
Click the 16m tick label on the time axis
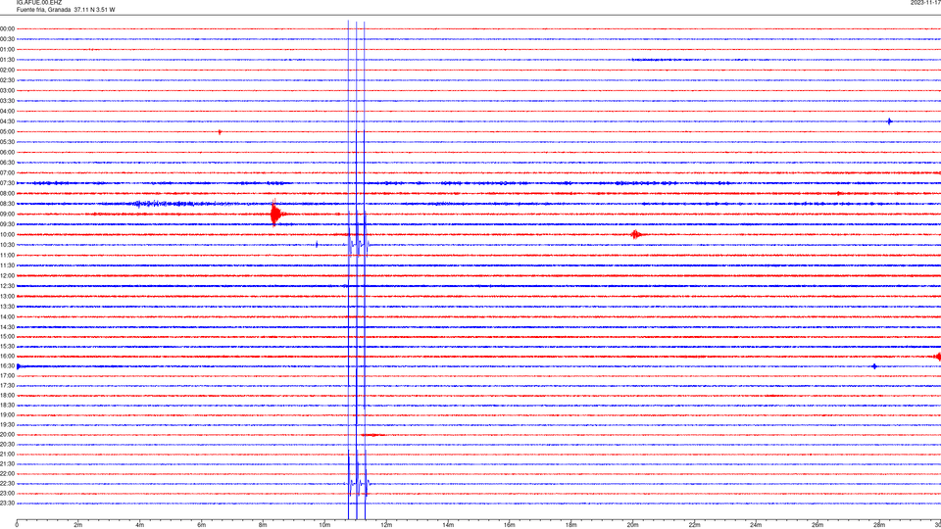[510, 525]
